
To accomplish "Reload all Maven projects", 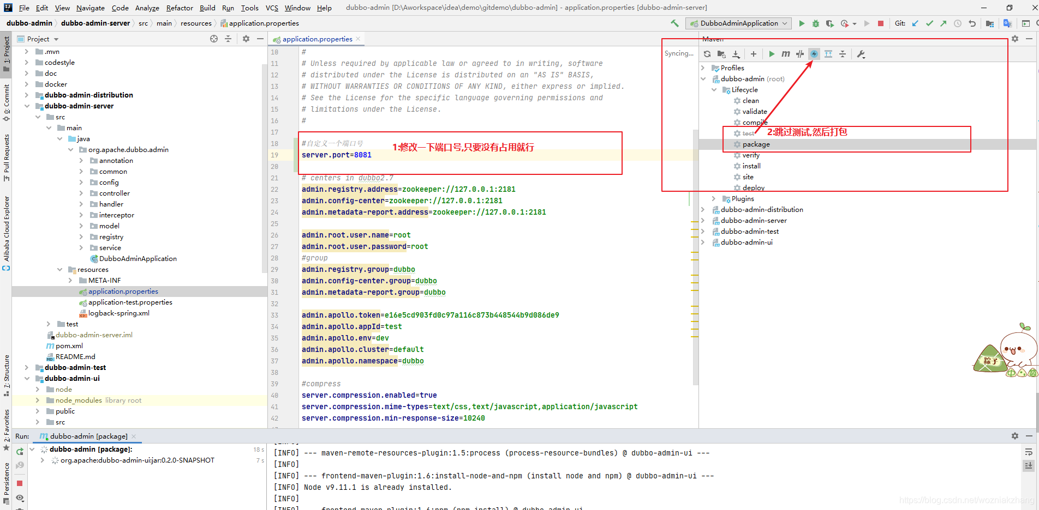I will click(707, 54).
